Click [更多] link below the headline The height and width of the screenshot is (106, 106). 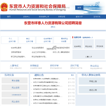click(53, 27)
